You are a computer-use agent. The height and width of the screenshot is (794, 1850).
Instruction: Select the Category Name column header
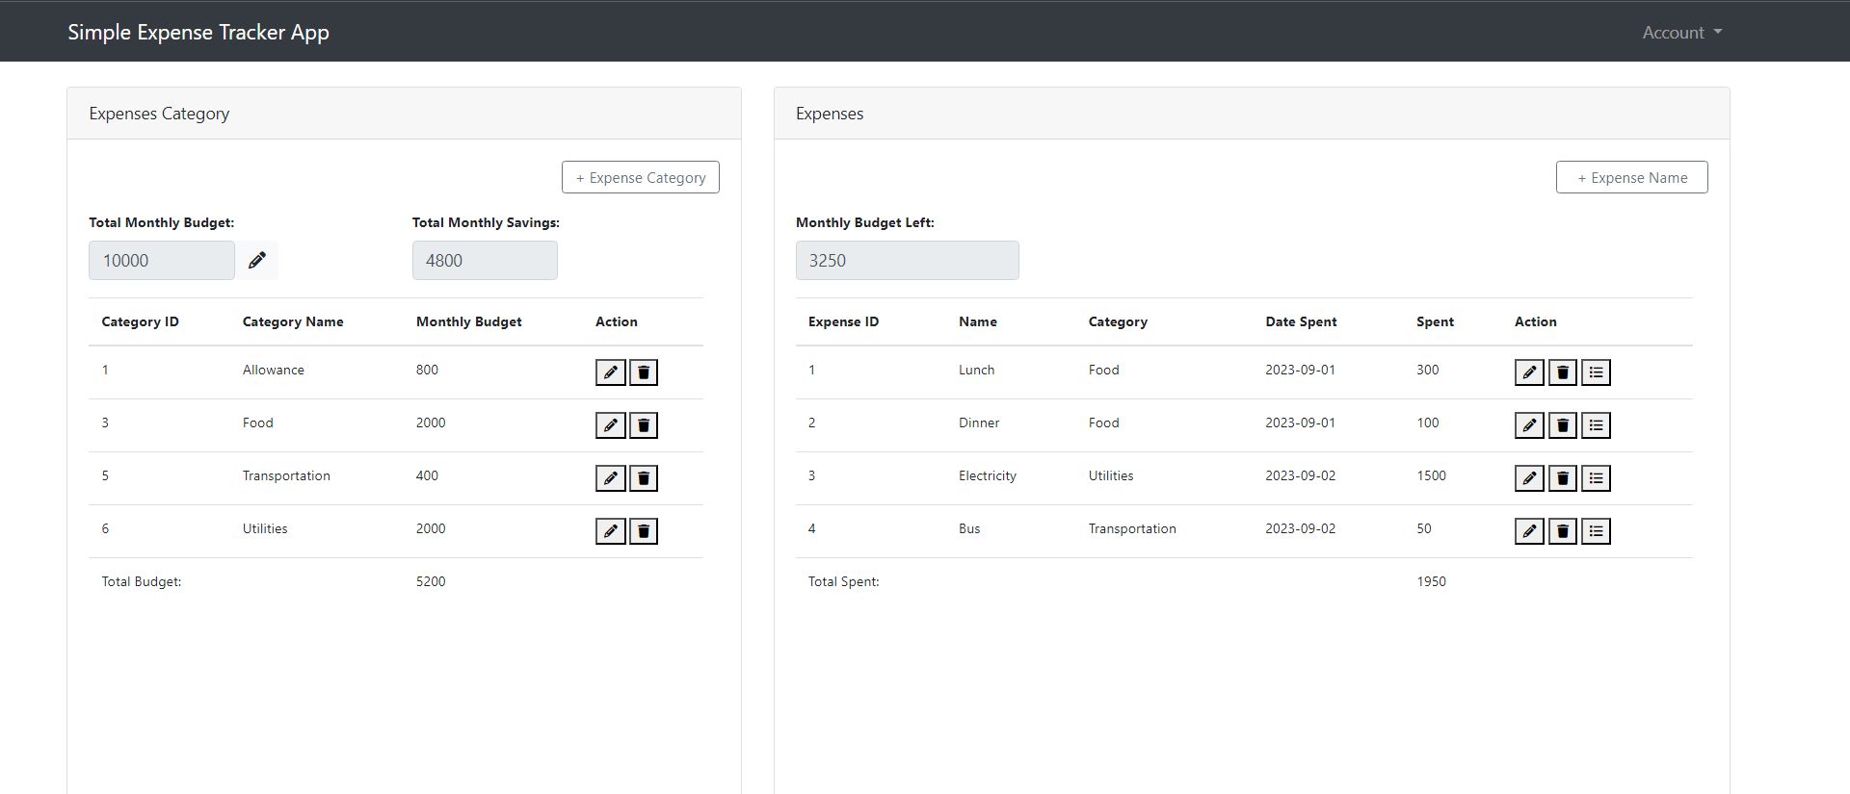pos(293,321)
